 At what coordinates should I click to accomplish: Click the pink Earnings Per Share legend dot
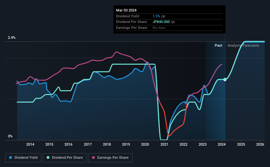(93, 157)
